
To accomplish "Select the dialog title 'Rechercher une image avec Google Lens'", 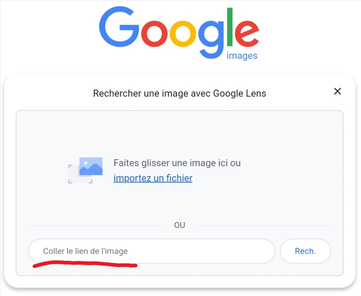I will [x=180, y=93].
